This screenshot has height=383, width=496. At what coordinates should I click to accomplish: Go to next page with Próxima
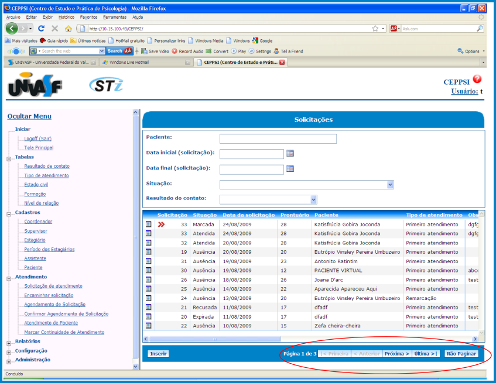pos(396,354)
